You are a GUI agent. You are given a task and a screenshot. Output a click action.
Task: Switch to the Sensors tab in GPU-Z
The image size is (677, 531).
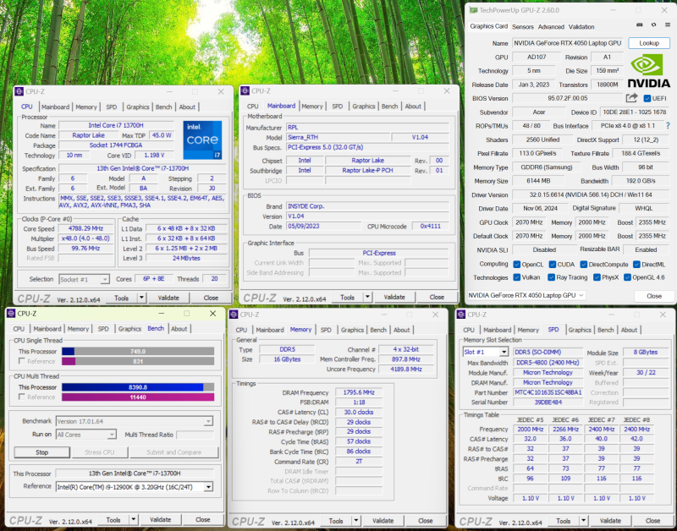(523, 26)
